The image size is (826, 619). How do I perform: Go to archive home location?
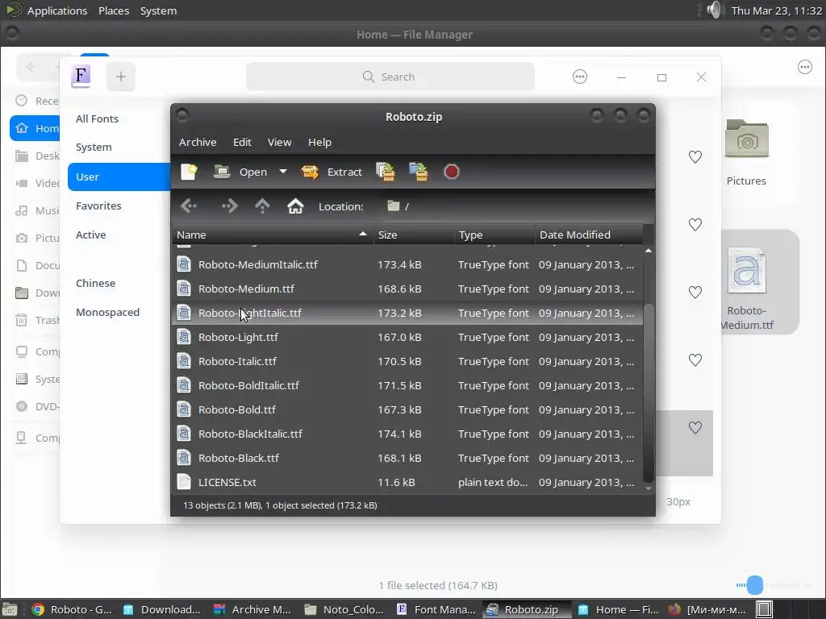tap(295, 206)
